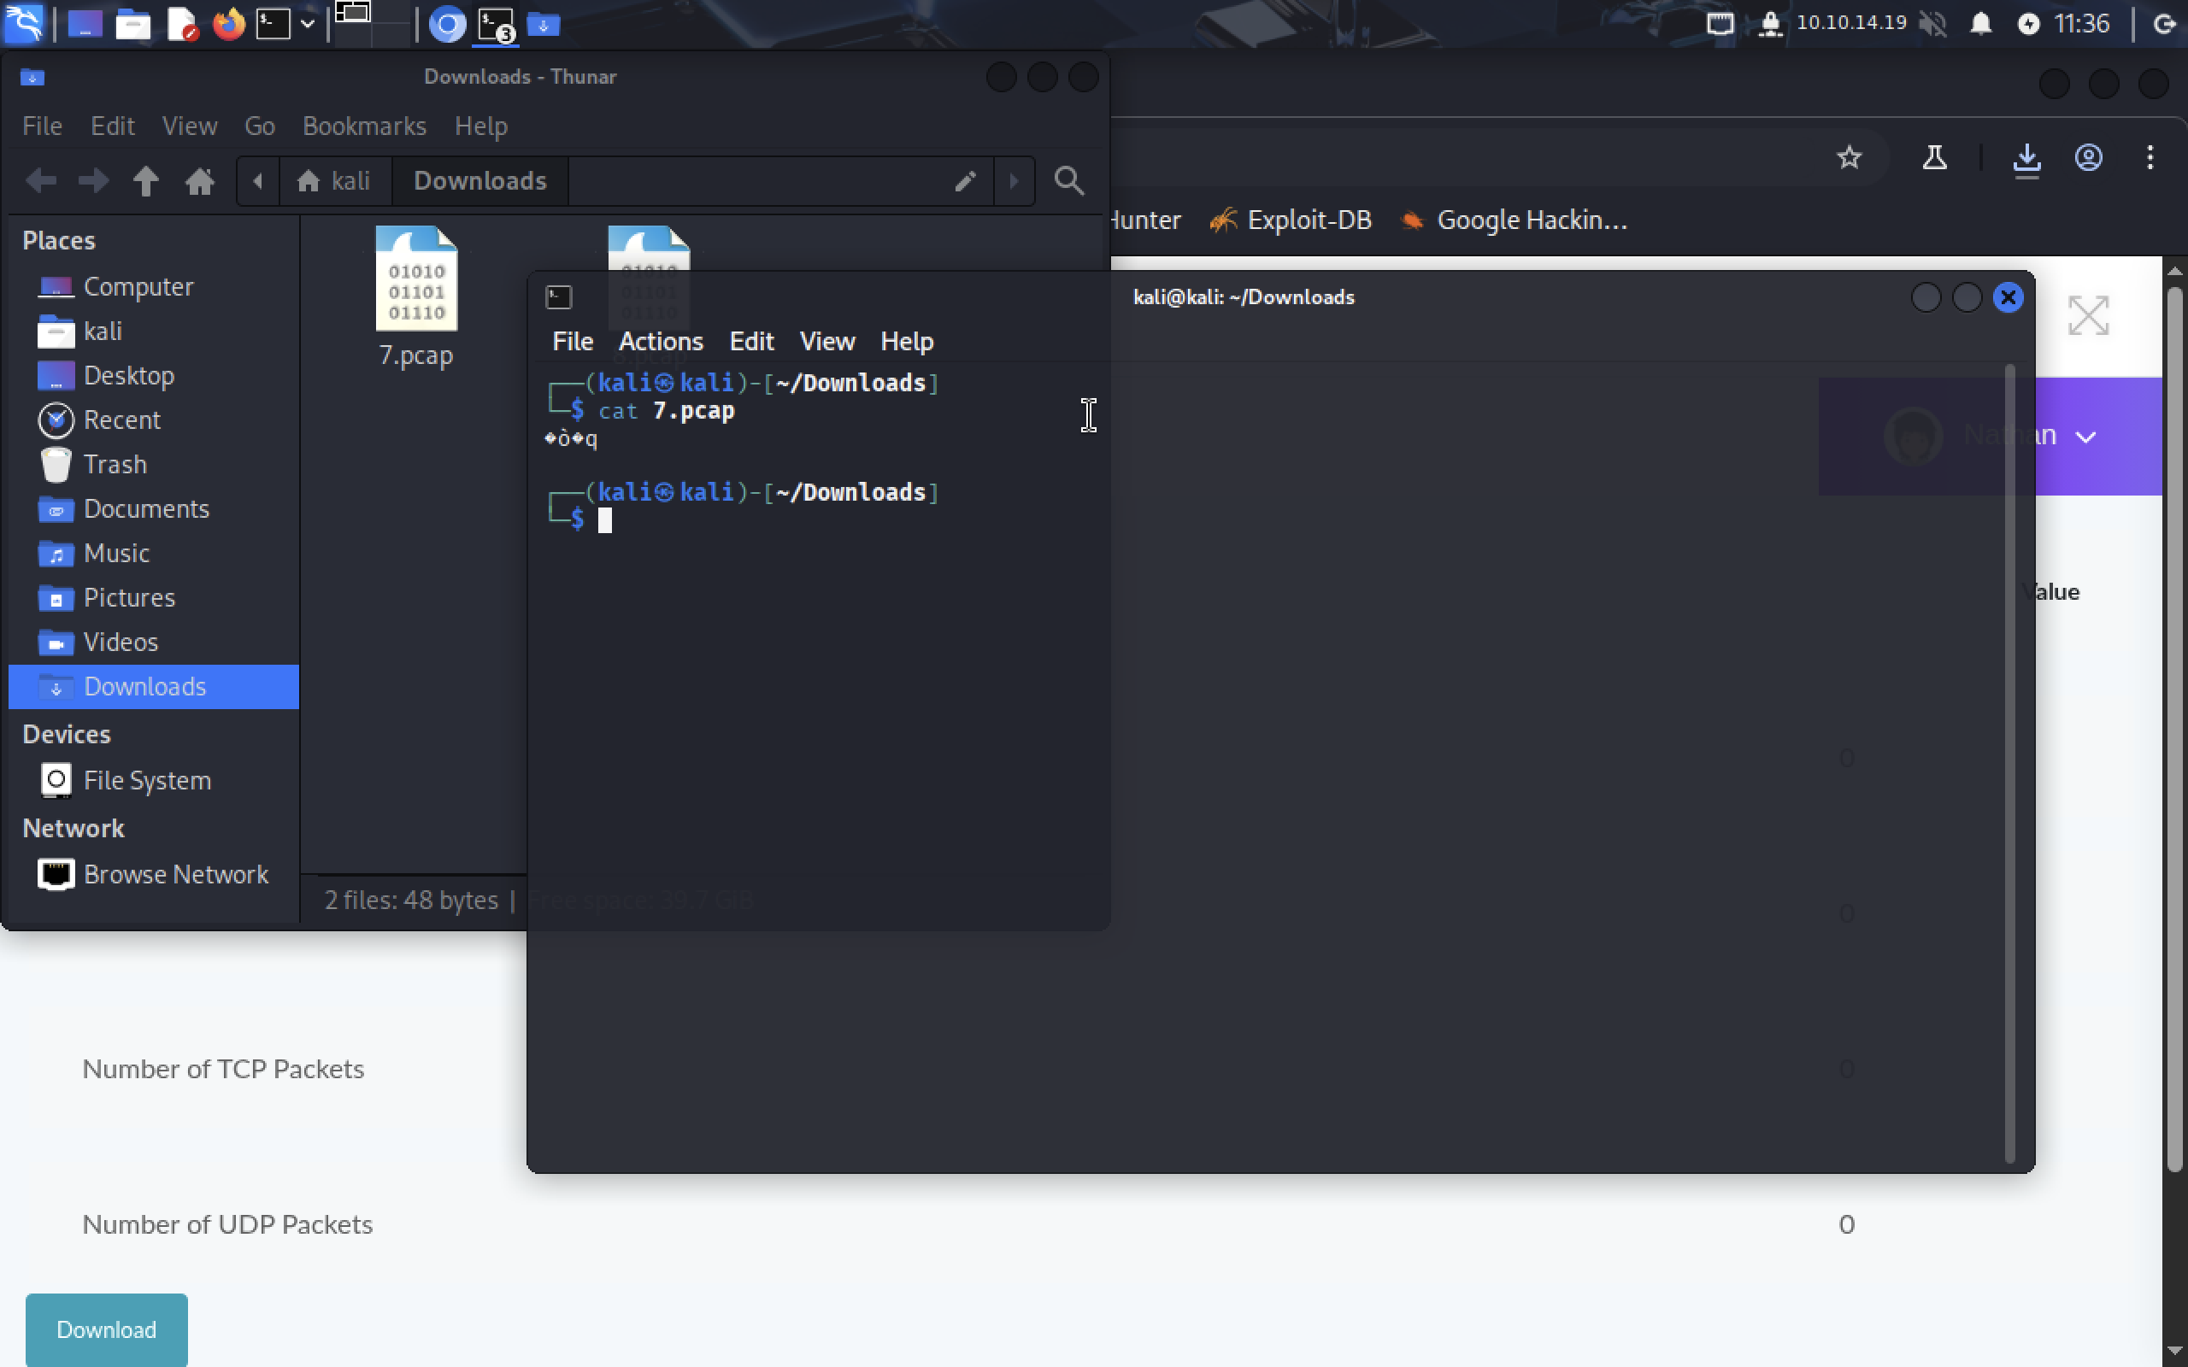The width and height of the screenshot is (2188, 1367).
Task: Select Documents in Places sidebar
Action: point(154,508)
